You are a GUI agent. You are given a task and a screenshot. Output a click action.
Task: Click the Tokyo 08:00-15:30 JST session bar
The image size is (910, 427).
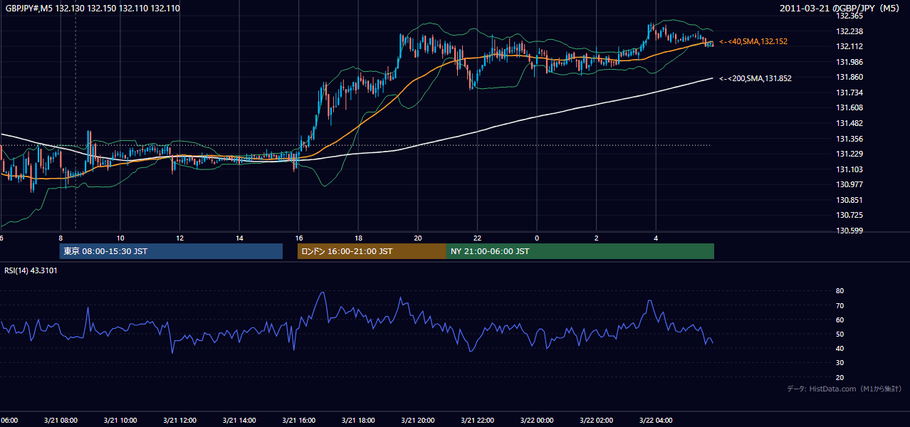[171, 251]
